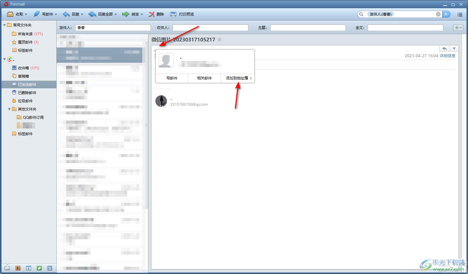Click the contact avatar in the popup
Image resolution: width=468 pixels, height=274 pixels.
166,60
